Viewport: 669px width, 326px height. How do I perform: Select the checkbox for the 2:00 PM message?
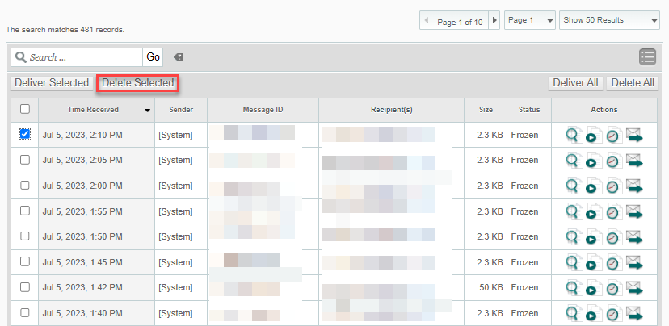pyautogui.click(x=25, y=186)
